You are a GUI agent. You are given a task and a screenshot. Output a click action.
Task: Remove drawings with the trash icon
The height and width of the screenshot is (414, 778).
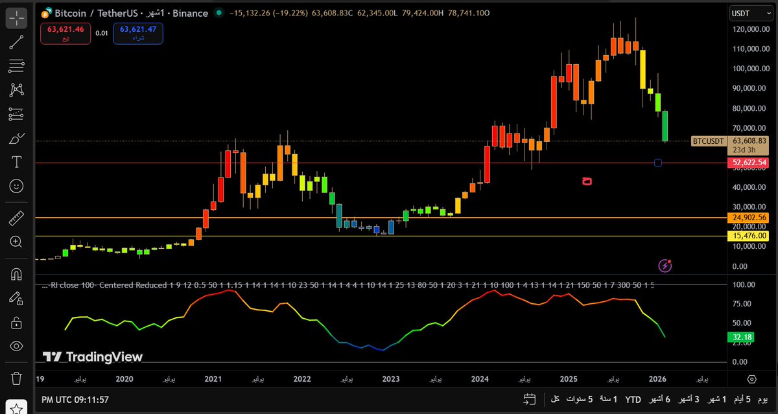coord(16,378)
